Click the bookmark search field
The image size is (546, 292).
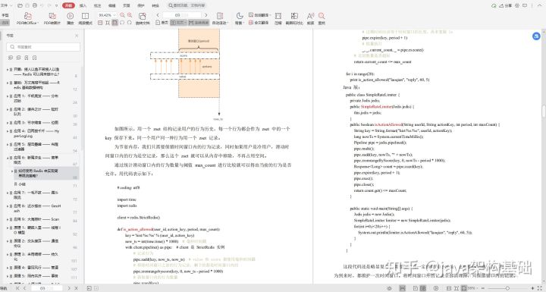click(43, 47)
